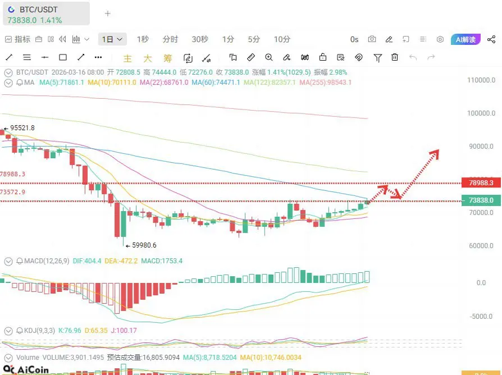Click the DIF:404.4 MACD value
502x375 pixels.
point(87,261)
